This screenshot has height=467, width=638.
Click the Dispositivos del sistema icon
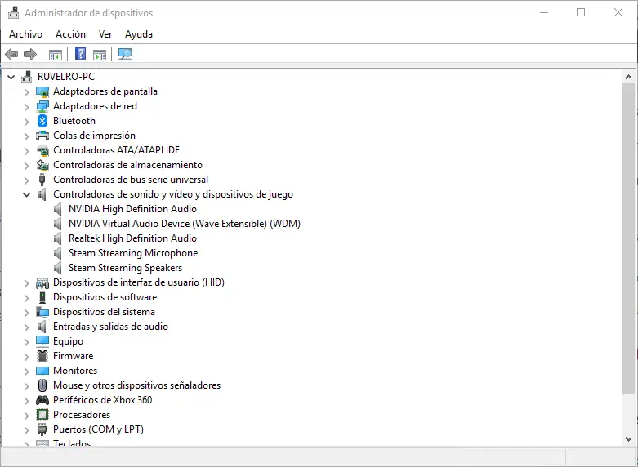(x=42, y=312)
